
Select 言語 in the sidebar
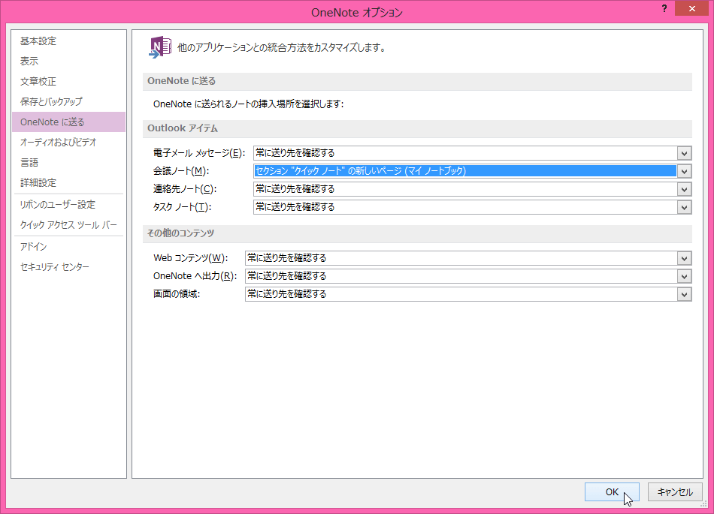pos(68,162)
